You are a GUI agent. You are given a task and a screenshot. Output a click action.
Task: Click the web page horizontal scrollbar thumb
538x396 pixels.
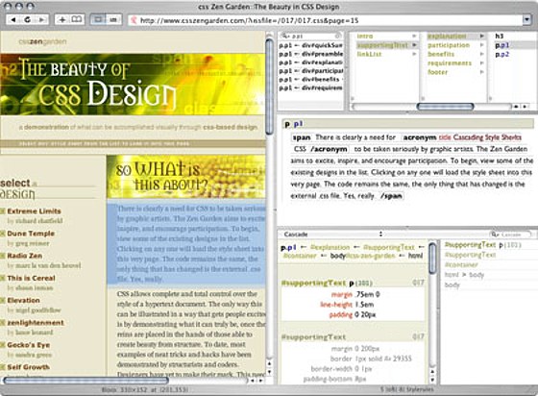pyautogui.click(x=86, y=381)
